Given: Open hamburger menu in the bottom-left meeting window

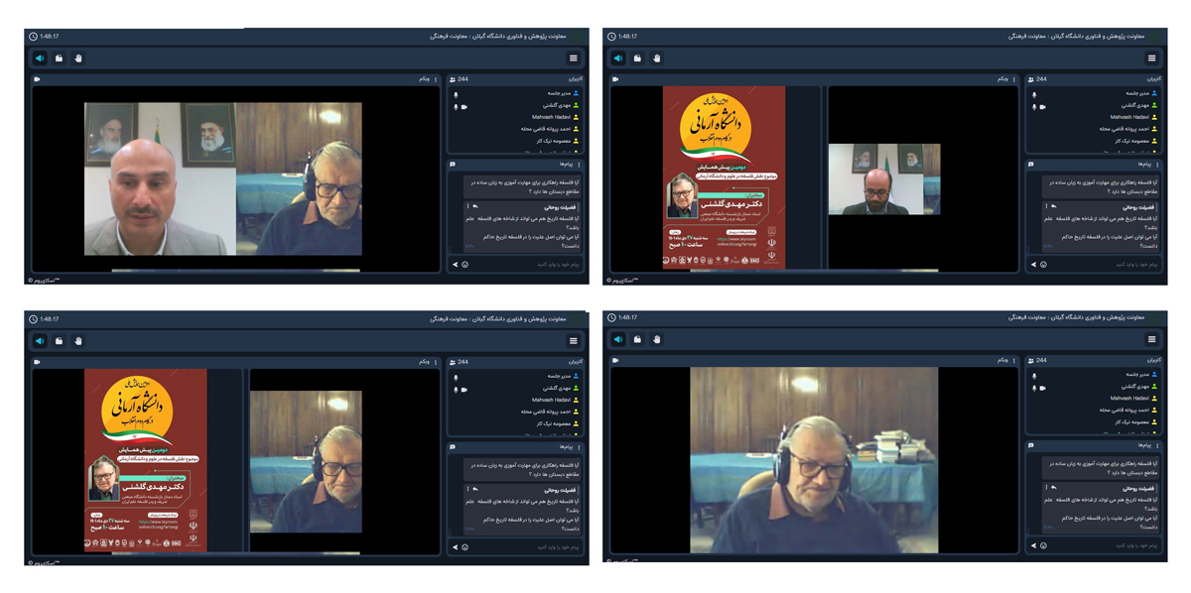Looking at the screenshot, I should (x=573, y=341).
